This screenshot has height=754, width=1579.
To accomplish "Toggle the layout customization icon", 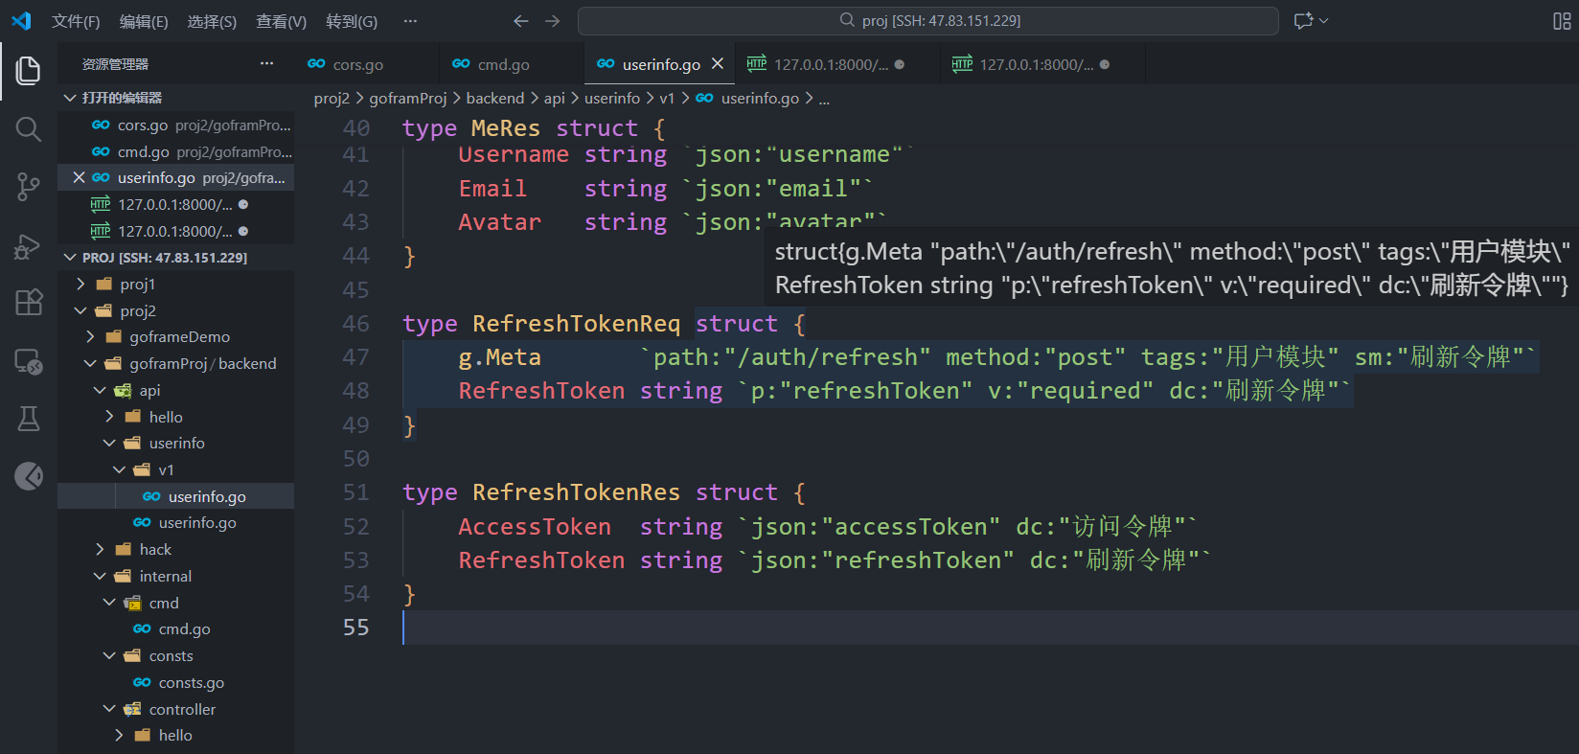I will (x=1562, y=21).
